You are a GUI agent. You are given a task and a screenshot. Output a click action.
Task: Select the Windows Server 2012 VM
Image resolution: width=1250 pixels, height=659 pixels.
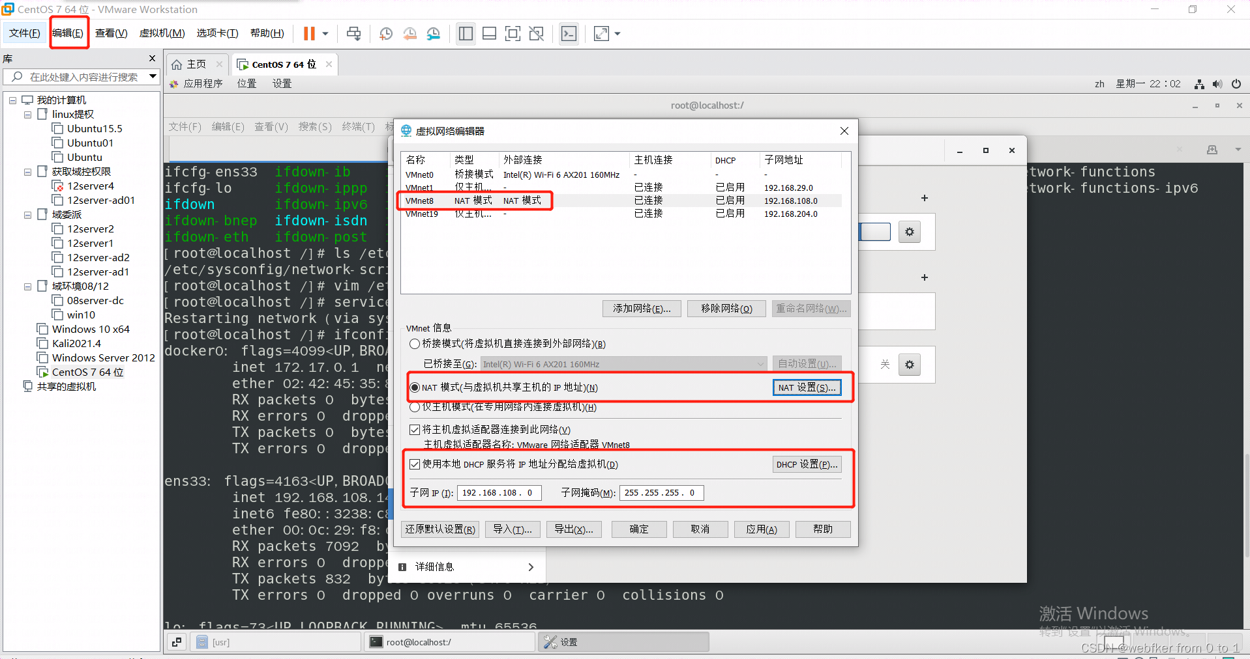[103, 358]
